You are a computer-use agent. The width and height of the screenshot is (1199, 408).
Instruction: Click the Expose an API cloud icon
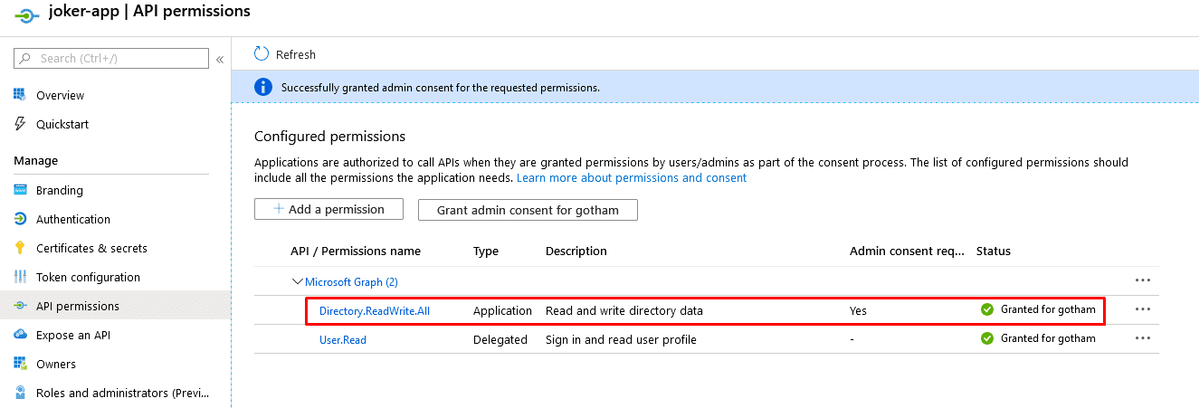pyautogui.click(x=20, y=335)
